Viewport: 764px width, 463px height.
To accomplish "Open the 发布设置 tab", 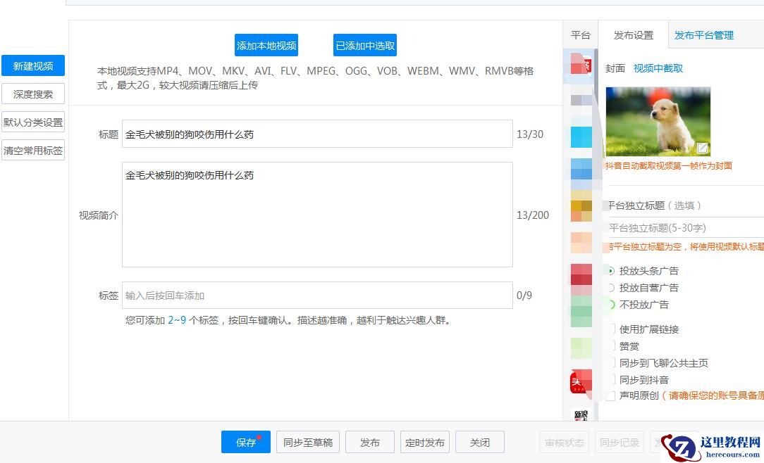I will tap(633, 35).
